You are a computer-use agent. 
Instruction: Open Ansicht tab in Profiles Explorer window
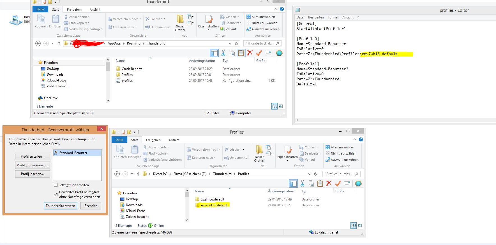tap(174, 140)
